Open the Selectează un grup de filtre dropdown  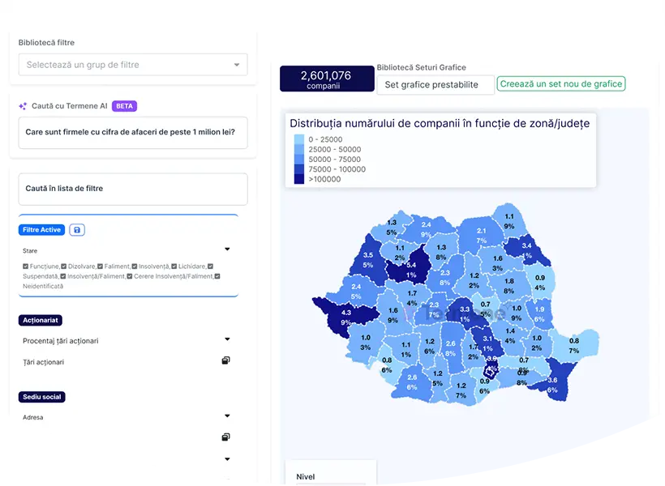(133, 65)
